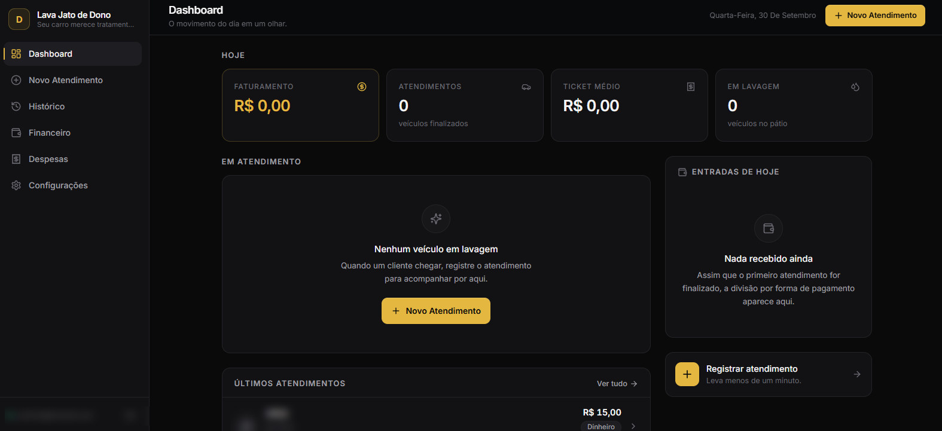The height and width of the screenshot is (431, 942).
Task: Click the Em Lavagem veículos no pátio card
Action: (x=794, y=105)
